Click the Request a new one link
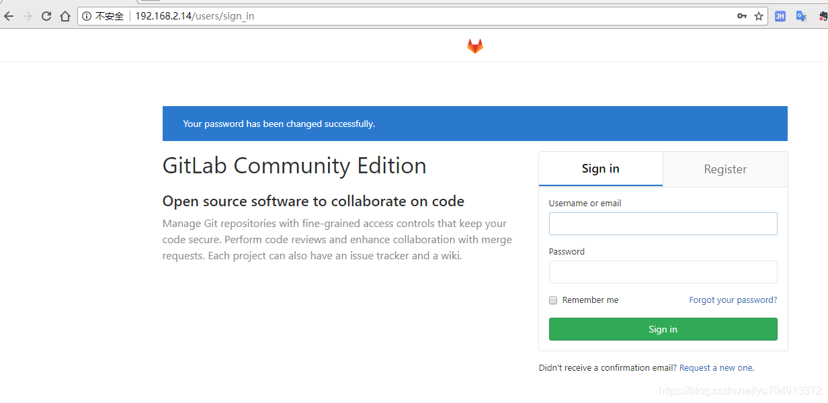The height and width of the screenshot is (403, 828). pyautogui.click(x=716, y=368)
